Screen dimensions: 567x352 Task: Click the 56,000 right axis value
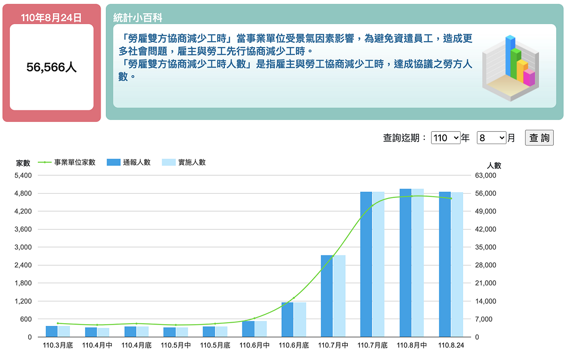[486, 193]
